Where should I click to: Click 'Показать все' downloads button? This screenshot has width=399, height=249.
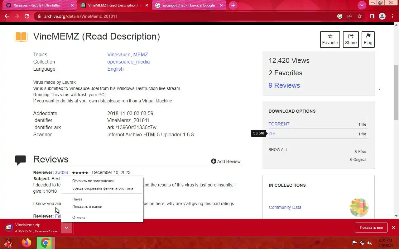371,228
